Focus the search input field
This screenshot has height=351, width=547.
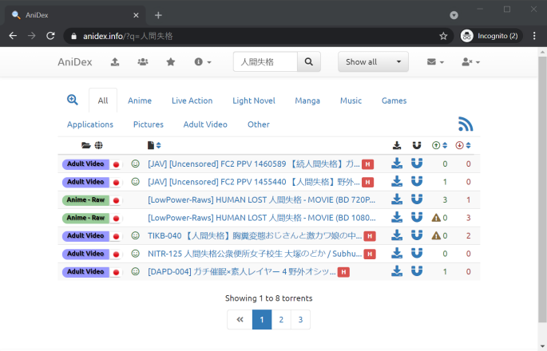(265, 62)
